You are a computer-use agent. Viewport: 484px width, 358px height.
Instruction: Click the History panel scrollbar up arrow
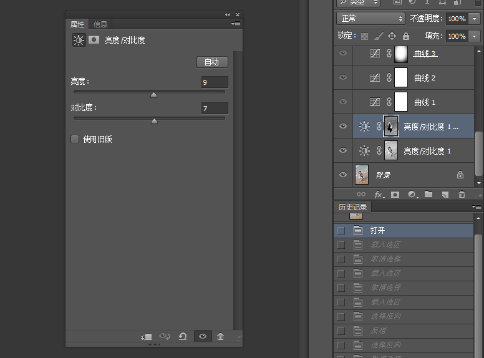click(x=478, y=218)
